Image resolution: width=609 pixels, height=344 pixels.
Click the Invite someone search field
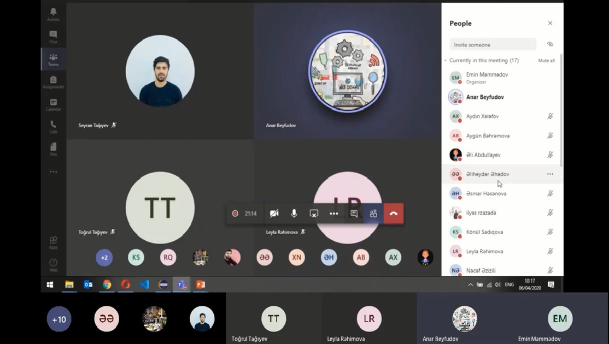(492, 45)
